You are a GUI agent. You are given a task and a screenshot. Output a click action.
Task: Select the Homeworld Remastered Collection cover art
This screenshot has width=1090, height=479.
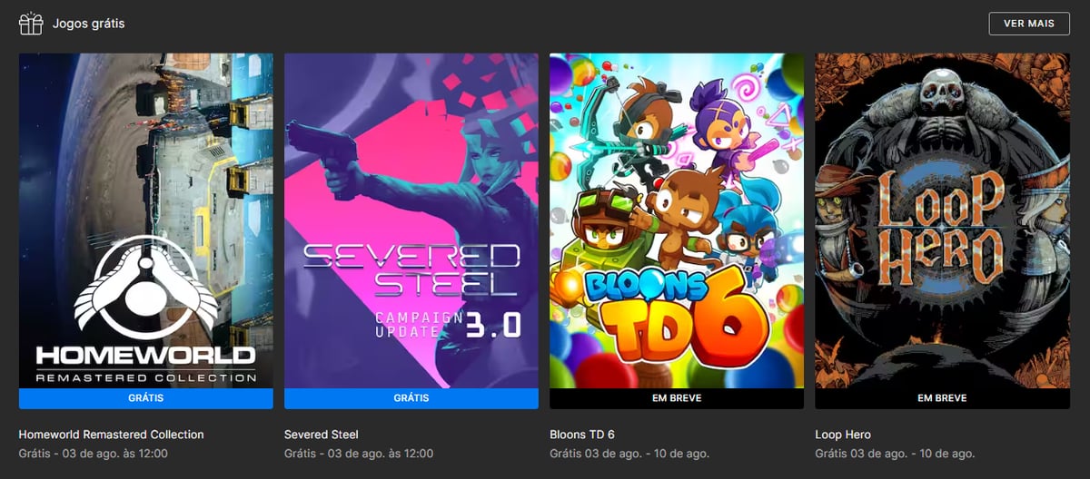pyautogui.click(x=146, y=220)
